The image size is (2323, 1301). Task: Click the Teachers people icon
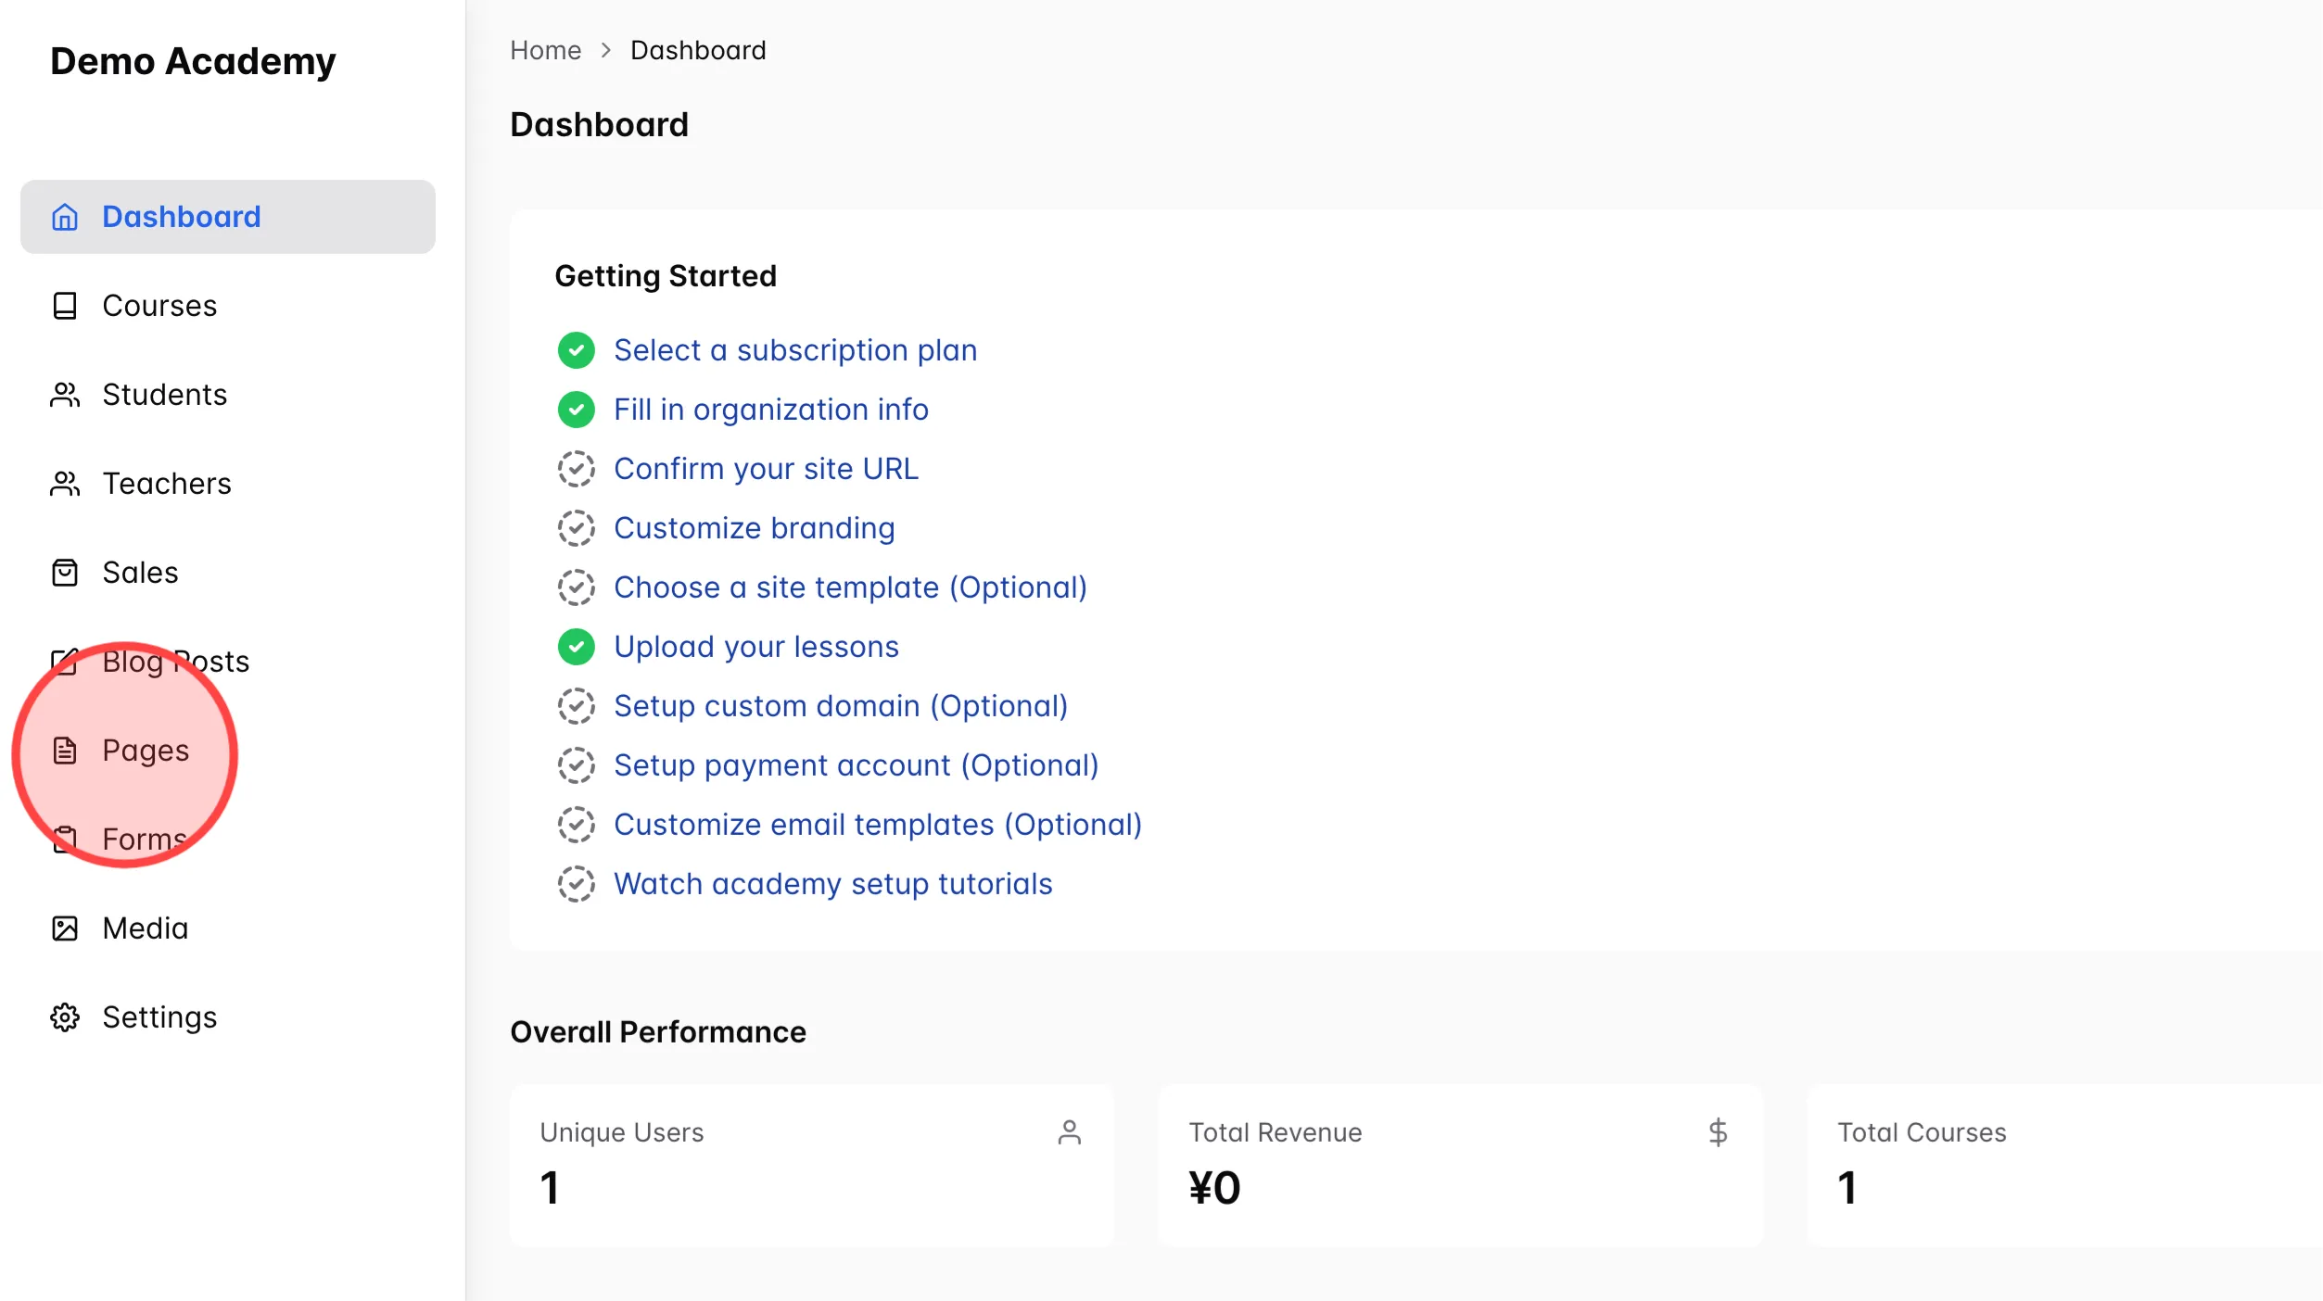[65, 484]
